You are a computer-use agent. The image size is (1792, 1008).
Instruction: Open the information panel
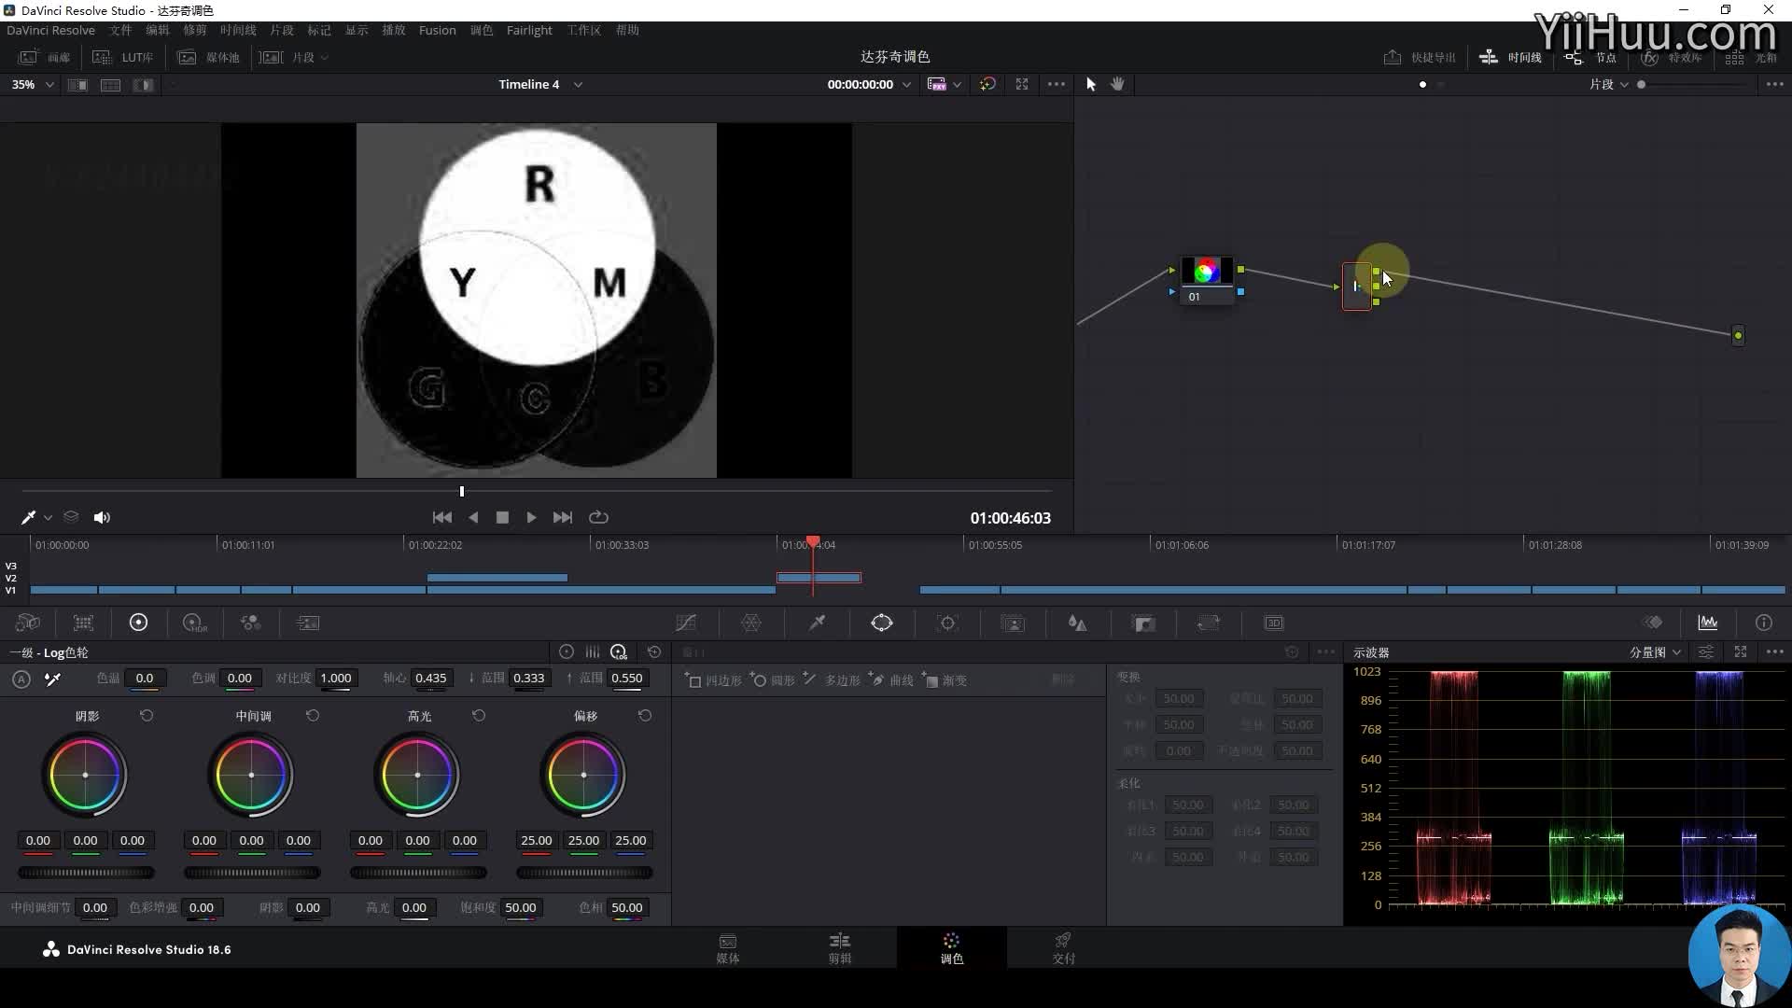click(x=1763, y=623)
